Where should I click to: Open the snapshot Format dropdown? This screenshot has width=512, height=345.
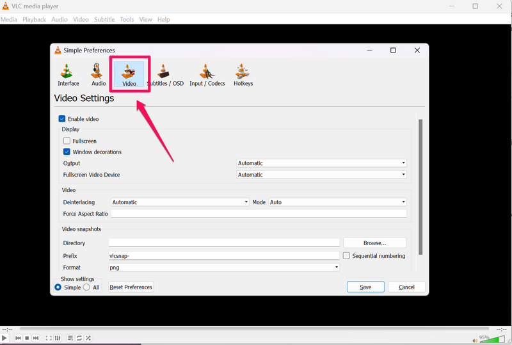tap(224, 268)
